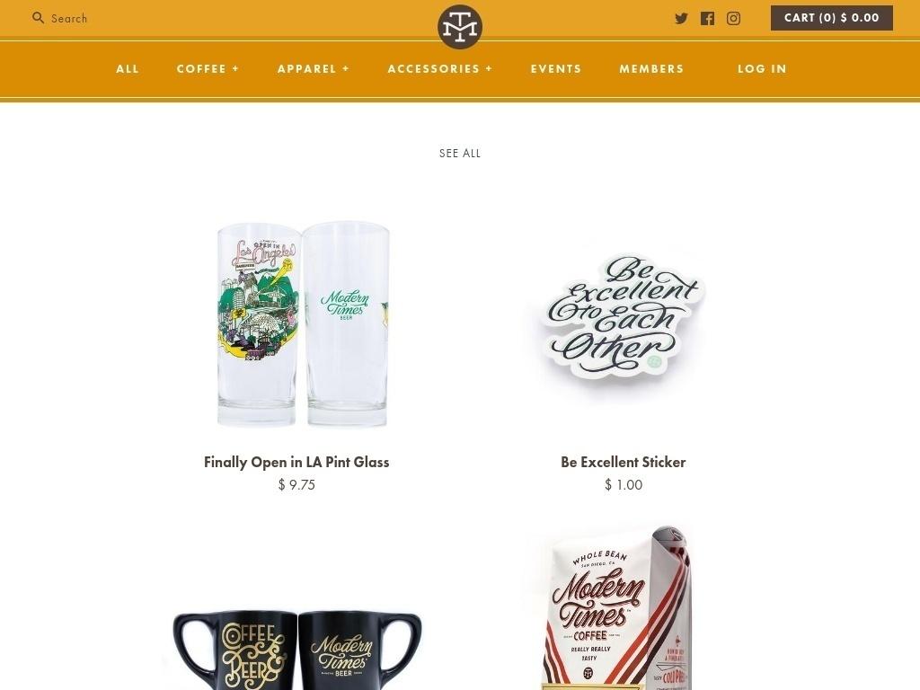Open the Twitter profile icon

click(x=681, y=18)
